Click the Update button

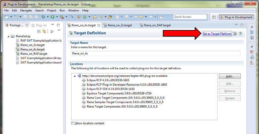230,98
